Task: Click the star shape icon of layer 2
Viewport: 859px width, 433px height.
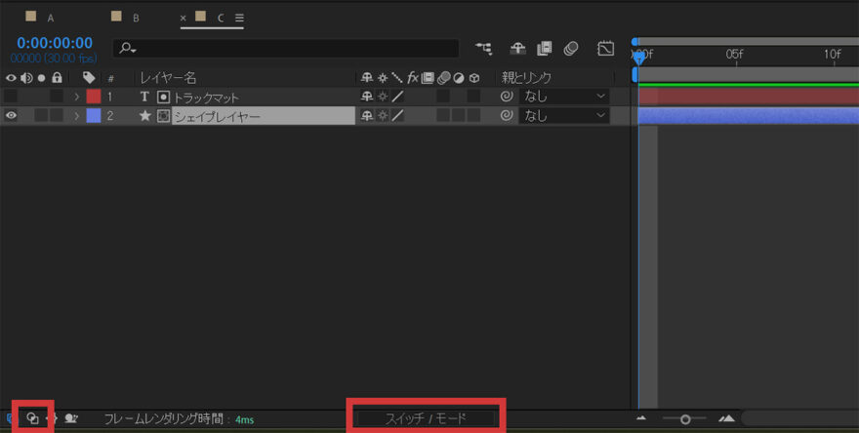Action: click(145, 115)
